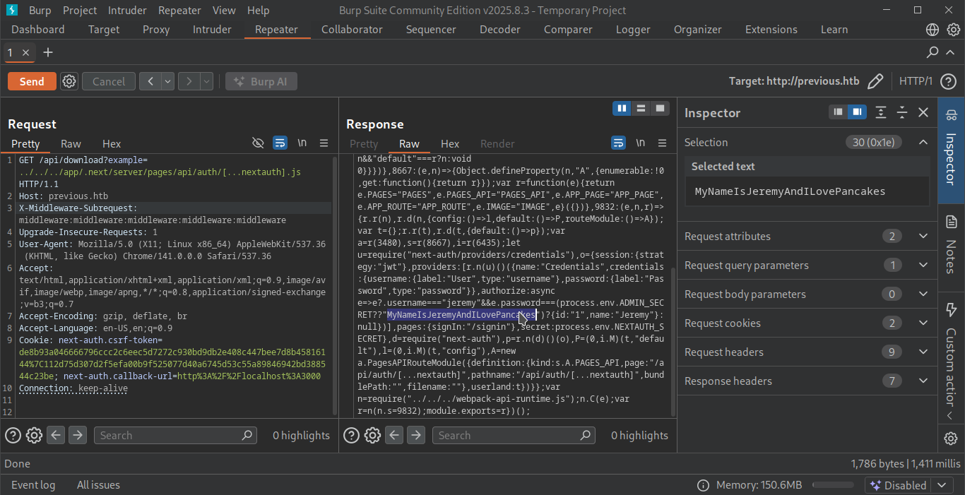Click the globe network icon in title bar
This screenshot has width=965, height=495.
[x=931, y=29]
